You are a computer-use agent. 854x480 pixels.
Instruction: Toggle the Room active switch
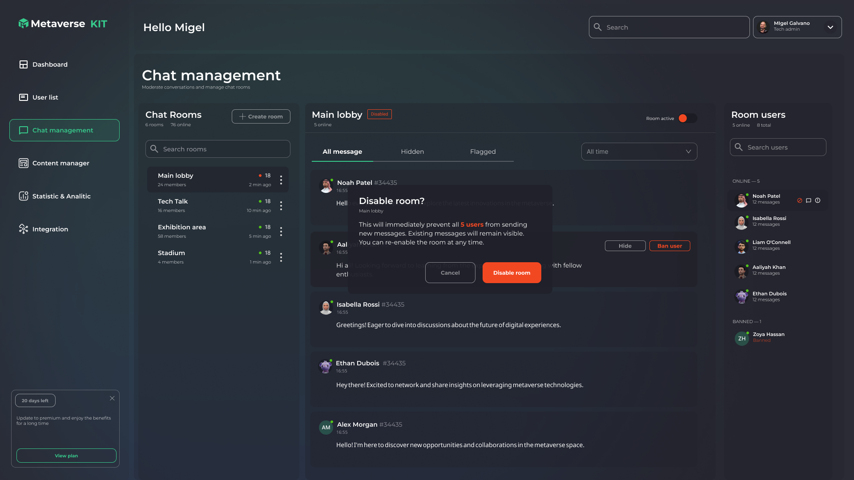tap(687, 118)
